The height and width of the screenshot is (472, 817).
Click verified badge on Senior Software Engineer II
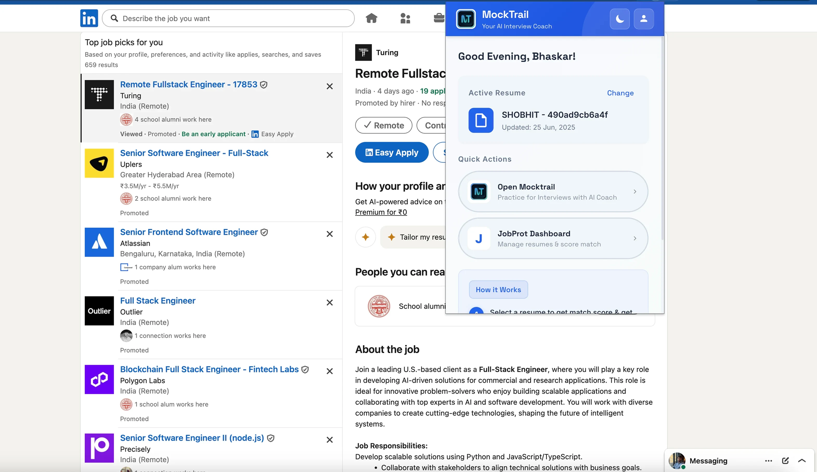tap(271, 439)
